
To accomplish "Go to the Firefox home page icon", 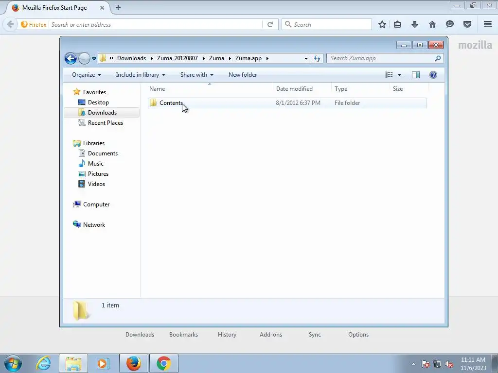I will click(x=432, y=24).
